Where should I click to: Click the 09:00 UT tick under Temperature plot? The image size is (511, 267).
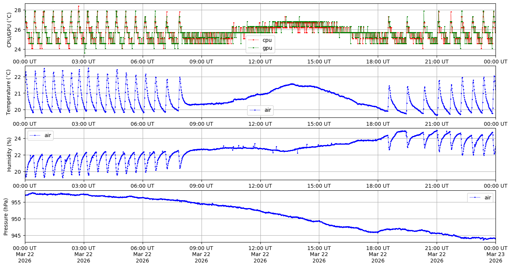click(201, 124)
